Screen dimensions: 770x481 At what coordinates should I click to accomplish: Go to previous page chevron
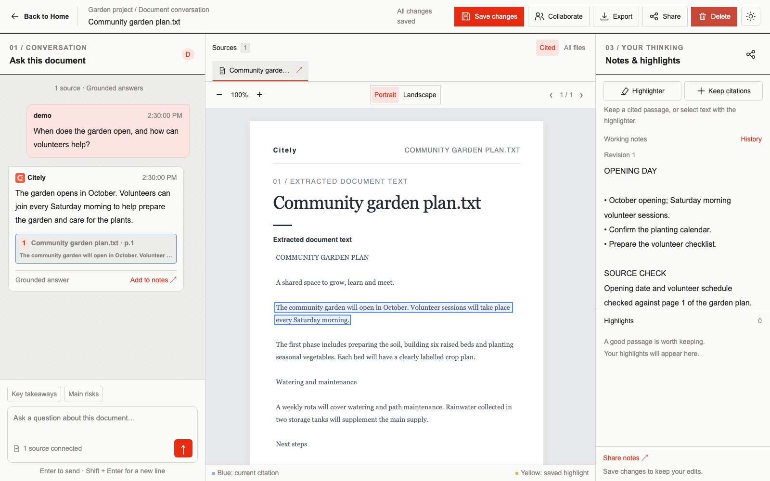tap(551, 95)
